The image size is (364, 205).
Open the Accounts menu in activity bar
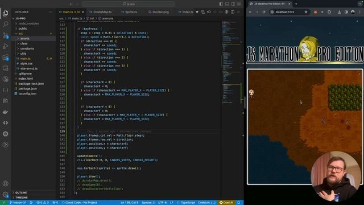[5, 183]
